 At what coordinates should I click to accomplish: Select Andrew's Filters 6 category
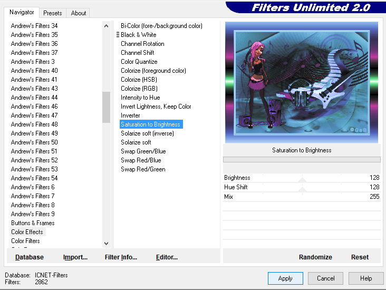33,187
